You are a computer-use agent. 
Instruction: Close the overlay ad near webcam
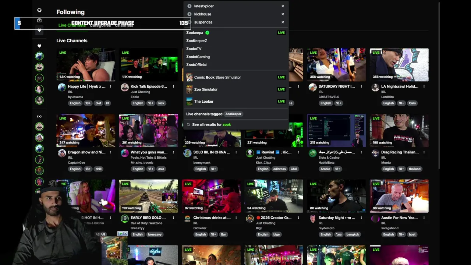[x=125, y=234]
